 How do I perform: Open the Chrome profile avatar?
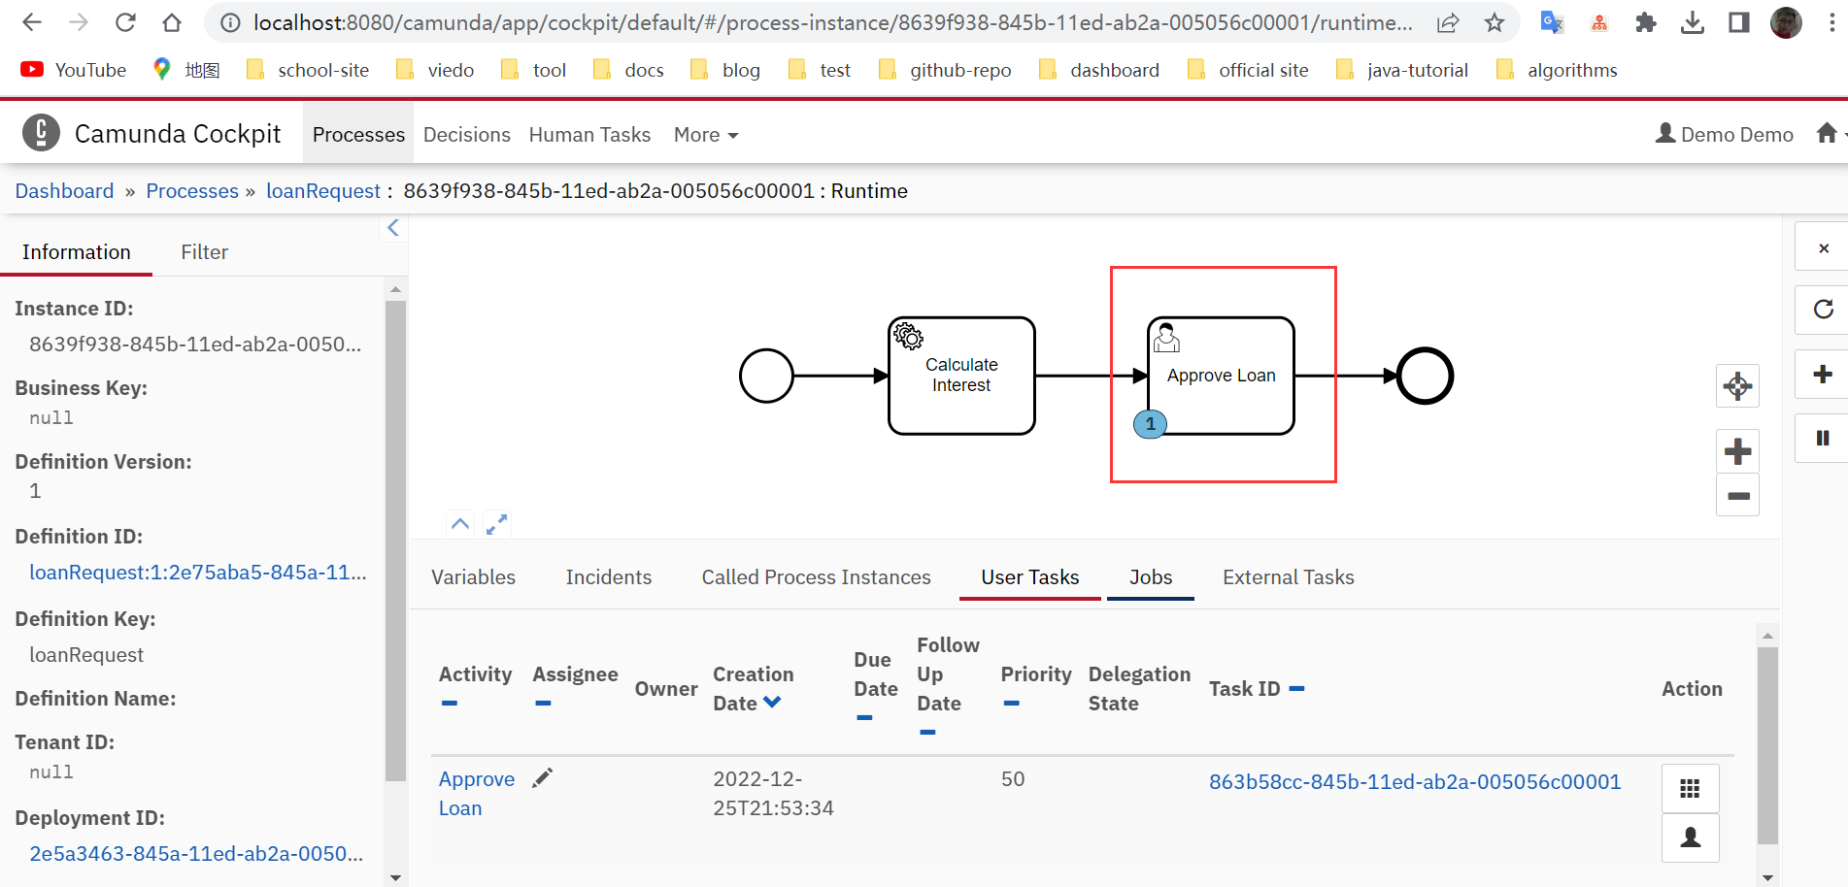tap(1786, 22)
